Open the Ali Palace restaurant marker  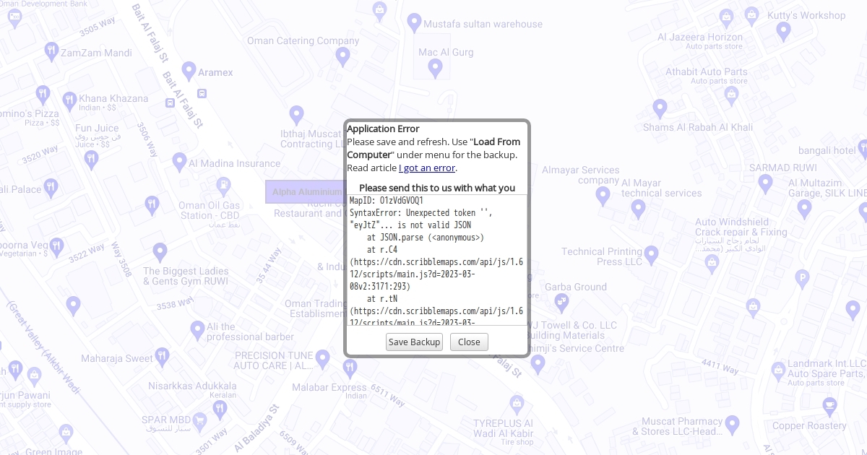pos(51,188)
